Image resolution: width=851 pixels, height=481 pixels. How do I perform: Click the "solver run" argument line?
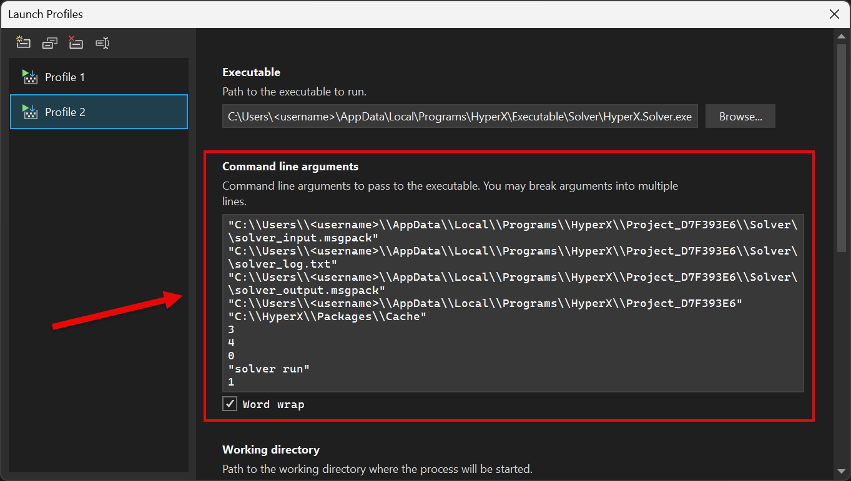coord(269,369)
